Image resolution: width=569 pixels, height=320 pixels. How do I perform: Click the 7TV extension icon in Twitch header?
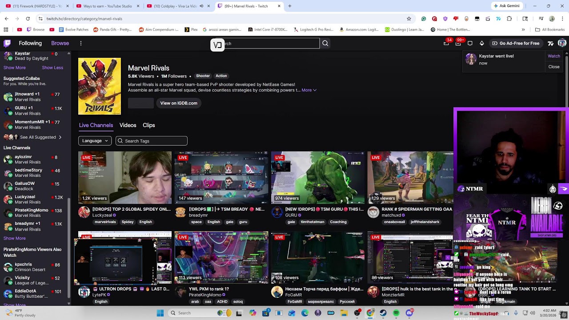(x=551, y=43)
